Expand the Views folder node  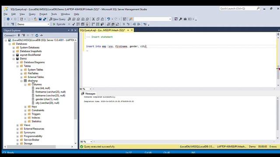point(17,125)
